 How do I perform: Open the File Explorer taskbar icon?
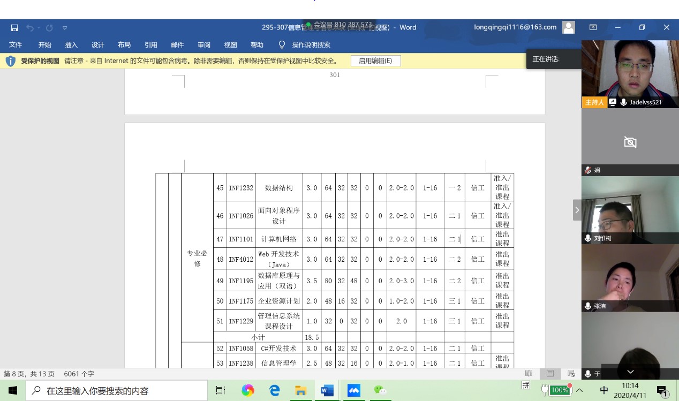(x=300, y=390)
